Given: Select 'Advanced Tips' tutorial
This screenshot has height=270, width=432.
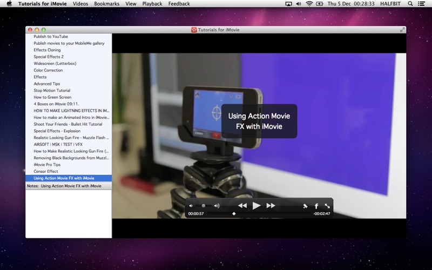Looking at the screenshot, I should [69, 84].
